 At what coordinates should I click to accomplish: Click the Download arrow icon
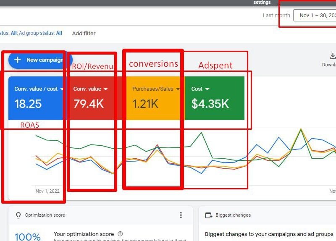[333, 56]
